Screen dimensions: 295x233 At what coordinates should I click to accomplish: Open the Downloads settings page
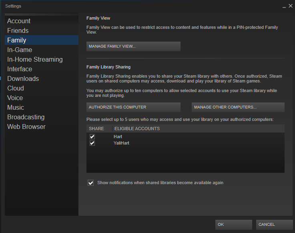tap(42, 78)
